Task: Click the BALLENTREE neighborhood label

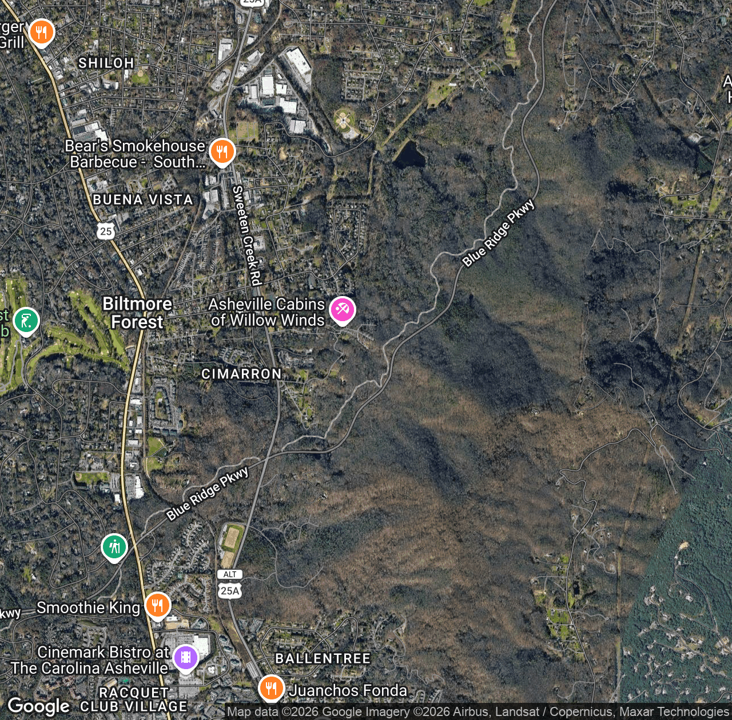Action: point(323,658)
